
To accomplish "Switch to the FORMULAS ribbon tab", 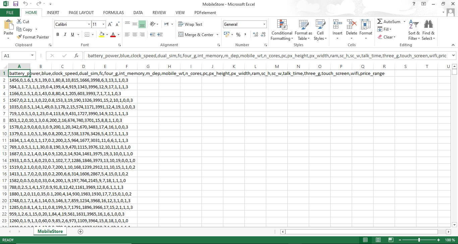I will pyautogui.click(x=113, y=13).
